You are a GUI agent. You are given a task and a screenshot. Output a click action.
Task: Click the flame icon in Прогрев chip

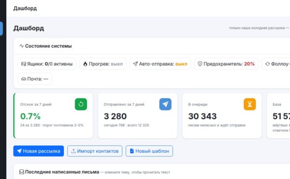pyautogui.click(x=85, y=64)
